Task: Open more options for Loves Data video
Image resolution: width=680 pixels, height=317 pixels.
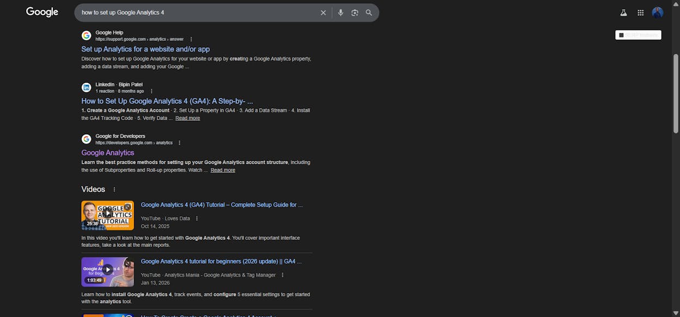Action: tap(197, 219)
